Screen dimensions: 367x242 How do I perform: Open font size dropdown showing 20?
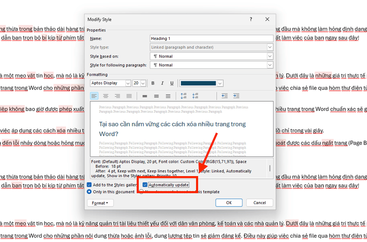pos(143,83)
